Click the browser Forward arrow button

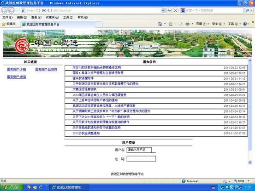[x=11, y=11]
